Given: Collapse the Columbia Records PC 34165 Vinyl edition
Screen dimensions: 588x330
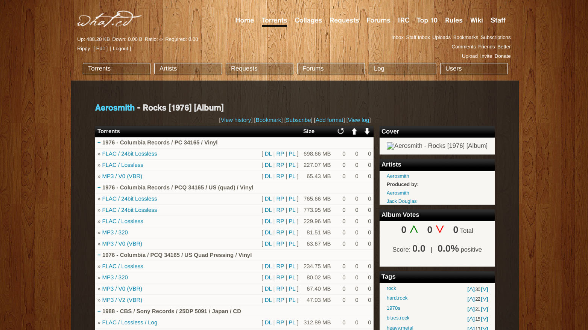Looking at the screenshot, I should [99, 142].
